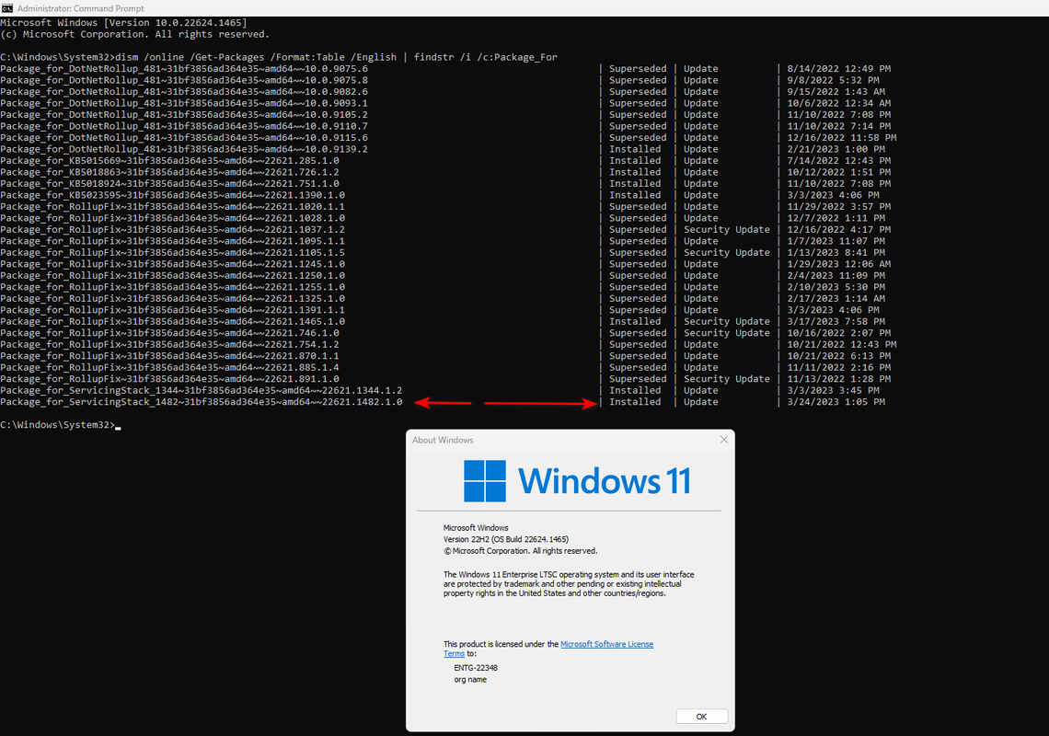Click the org name text in dialog
Viewport: 1049px width, 736px height.
click(x=470, y=680)
